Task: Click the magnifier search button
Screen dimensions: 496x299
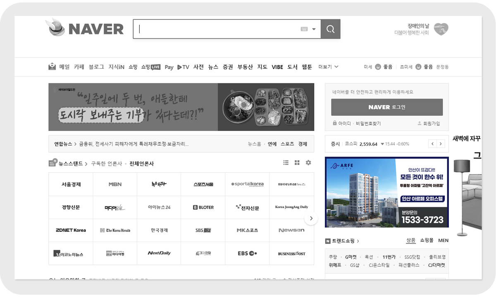Action: (330, 29)
